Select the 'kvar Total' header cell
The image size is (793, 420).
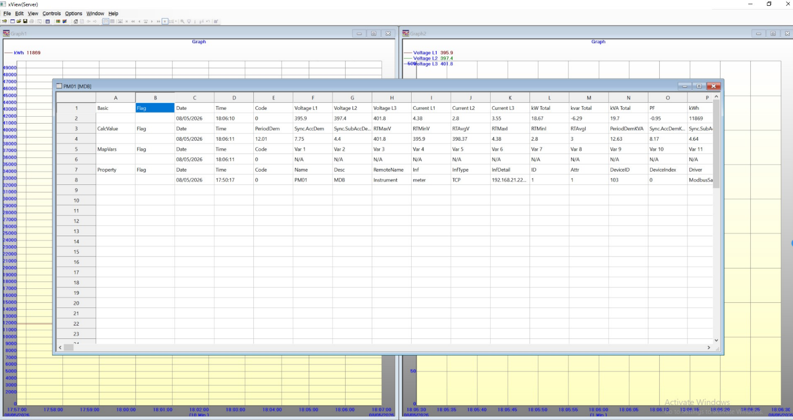(589, 108)
